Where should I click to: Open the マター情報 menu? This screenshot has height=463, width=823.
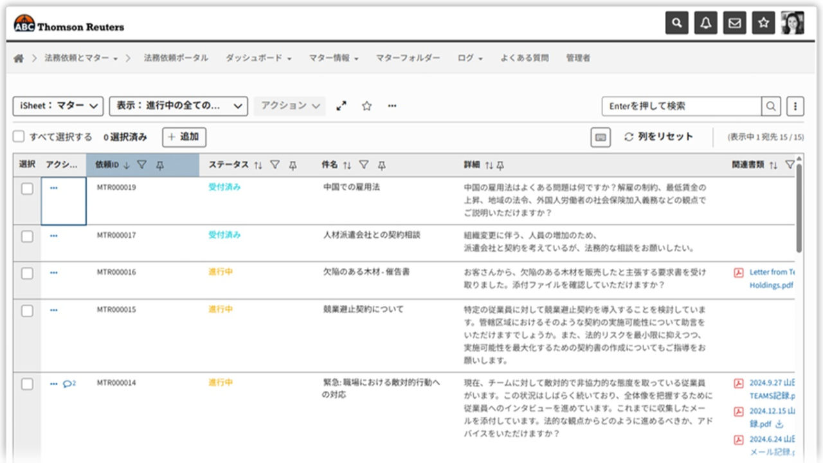334,58
